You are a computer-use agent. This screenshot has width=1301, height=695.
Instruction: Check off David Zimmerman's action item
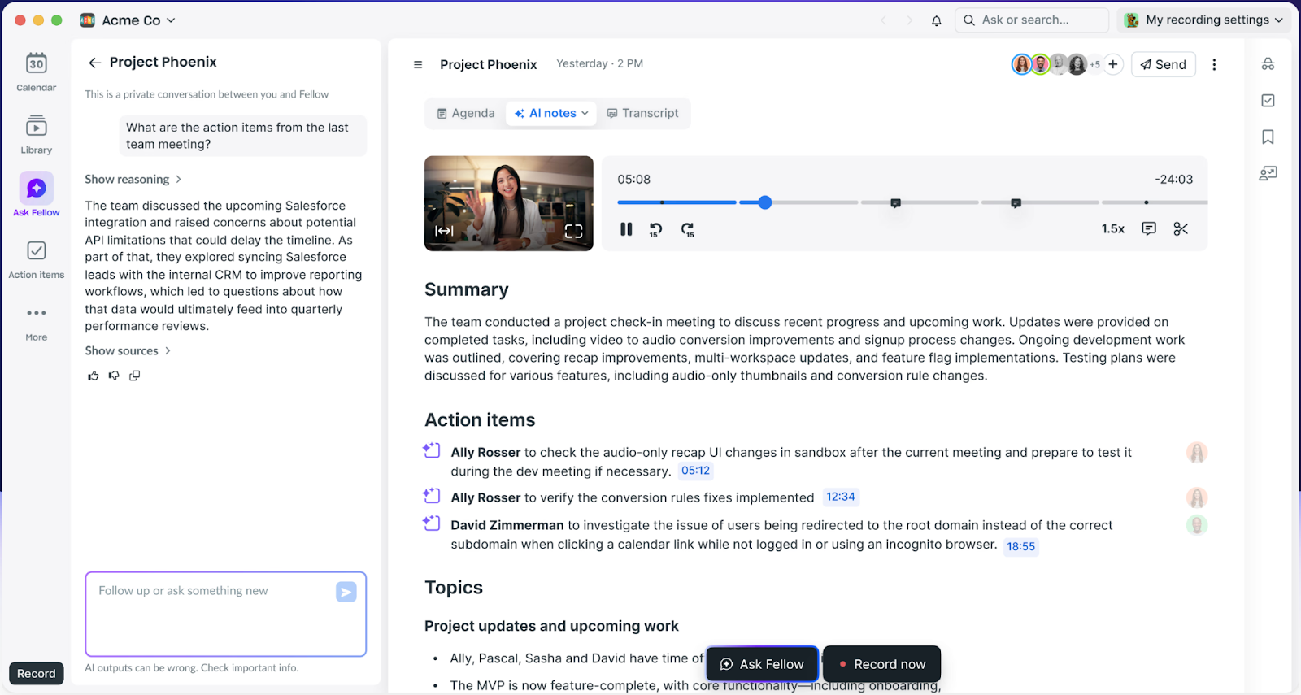(x=432, y=523)
